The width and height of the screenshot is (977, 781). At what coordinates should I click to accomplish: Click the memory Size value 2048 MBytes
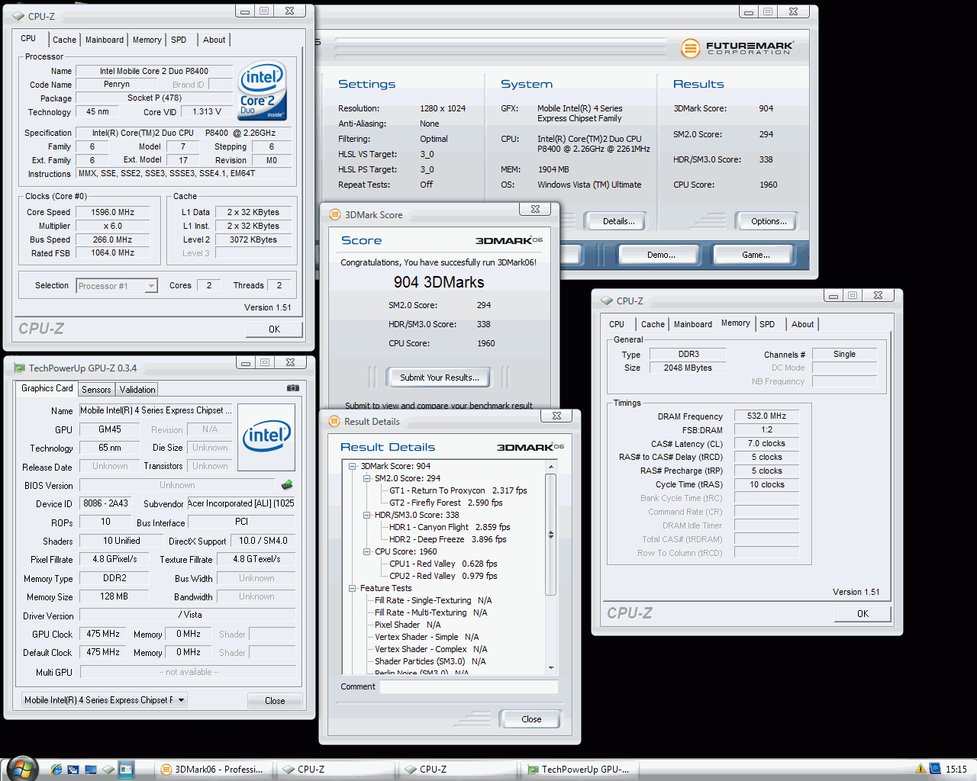(x=688, y=368)
